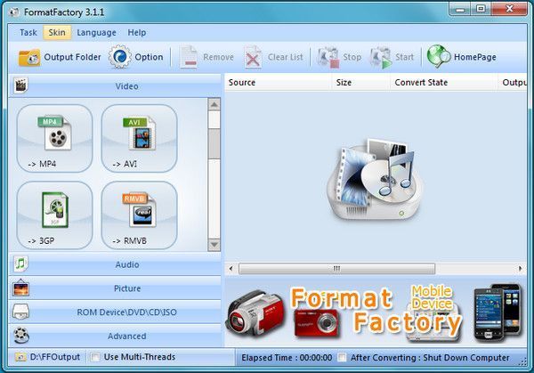The width and height of the screenshot is (534, 373).
Task: Click the Remove toolbar icon
Action: pyautogui.click(x=189, y=57)
